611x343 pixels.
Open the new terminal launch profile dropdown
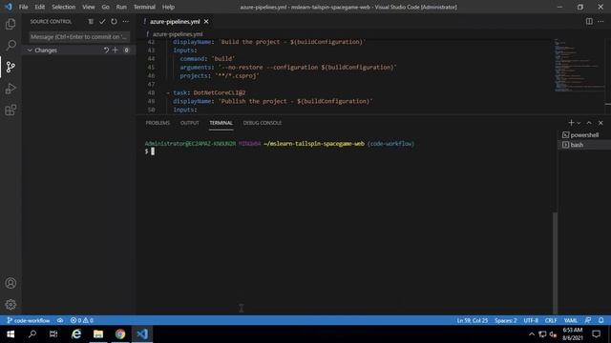coord(579,123)
